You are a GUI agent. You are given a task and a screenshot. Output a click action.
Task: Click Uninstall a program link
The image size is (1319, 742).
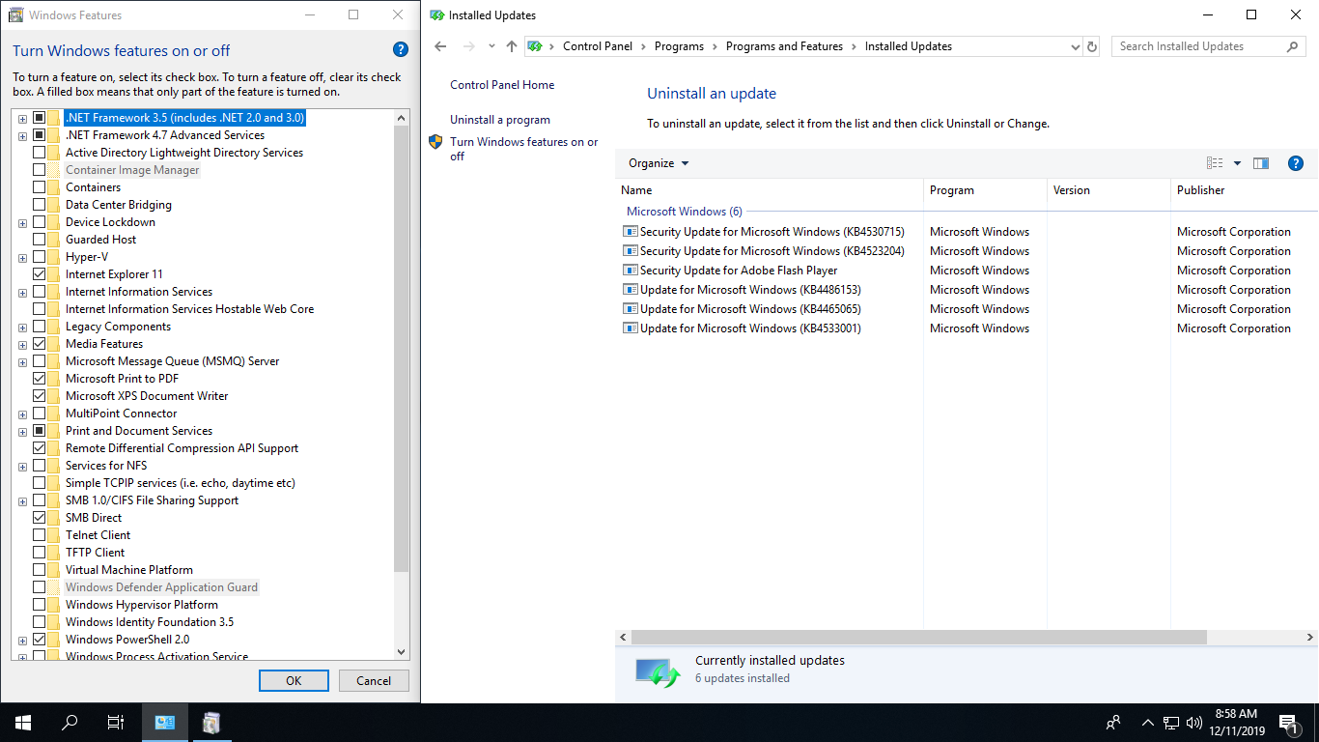500,120
